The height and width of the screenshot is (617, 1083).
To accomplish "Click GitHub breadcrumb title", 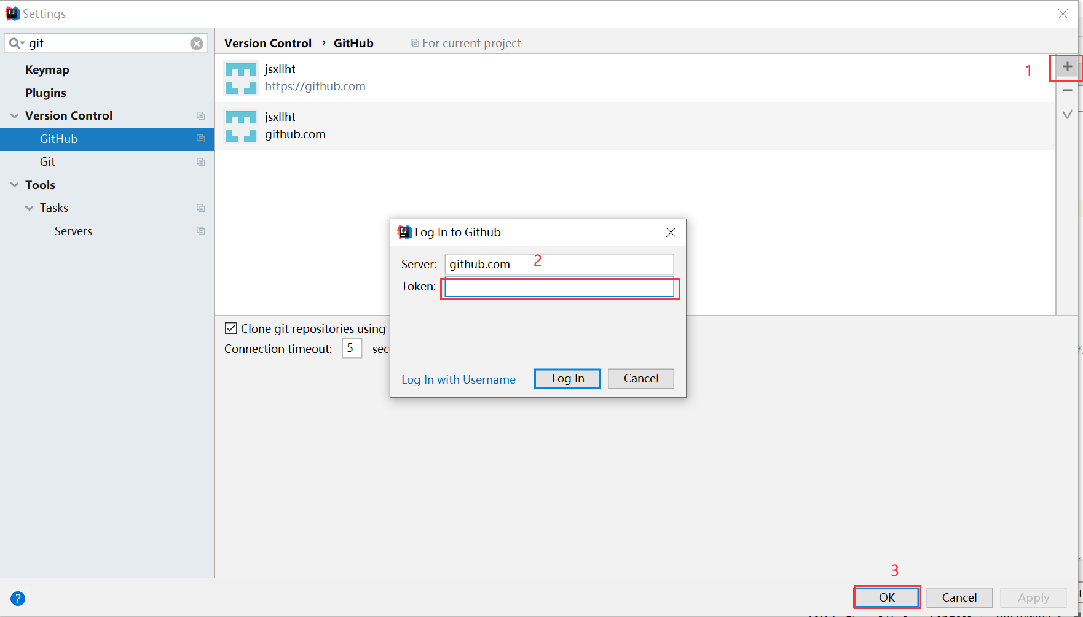I will pos(353,43).
